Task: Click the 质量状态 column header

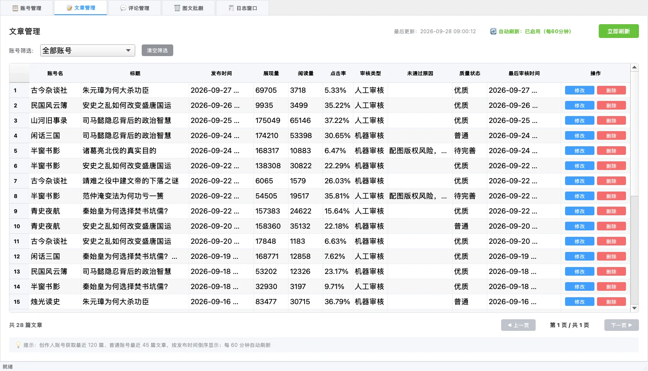Action: pos(470,73)
